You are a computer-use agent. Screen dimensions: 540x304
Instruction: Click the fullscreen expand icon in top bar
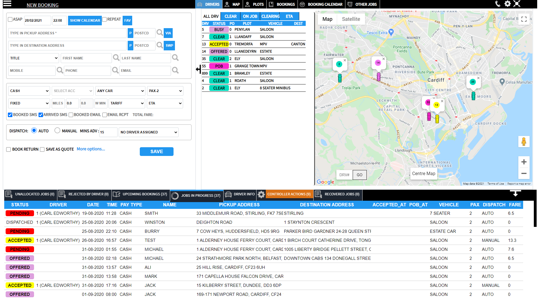pos(517,4)
